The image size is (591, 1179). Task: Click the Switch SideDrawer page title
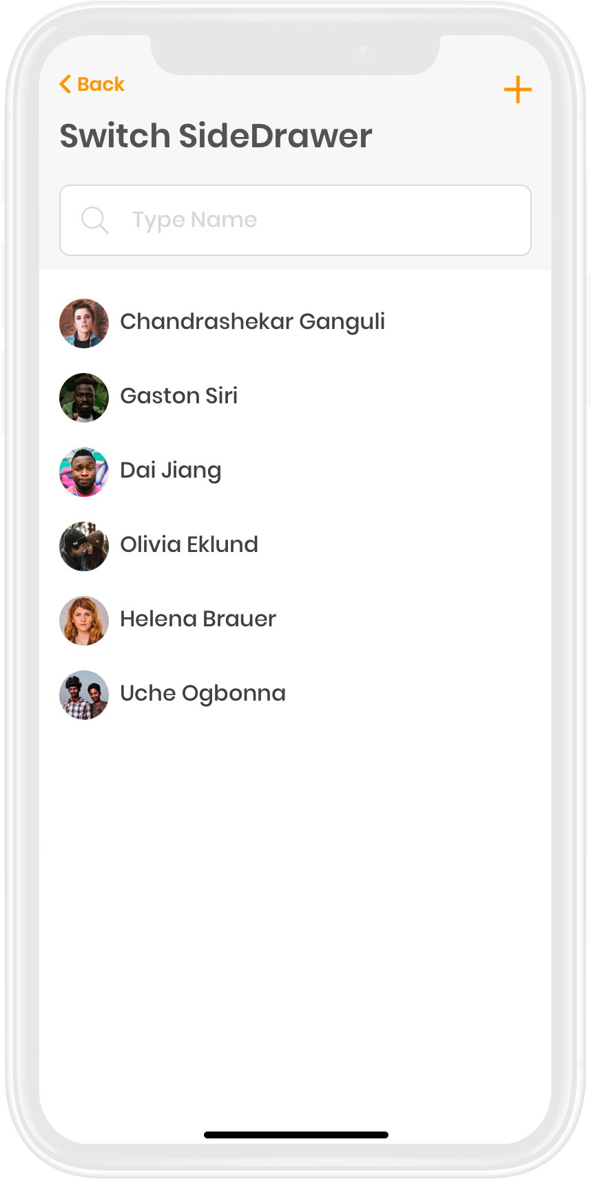tap(216, 136)
